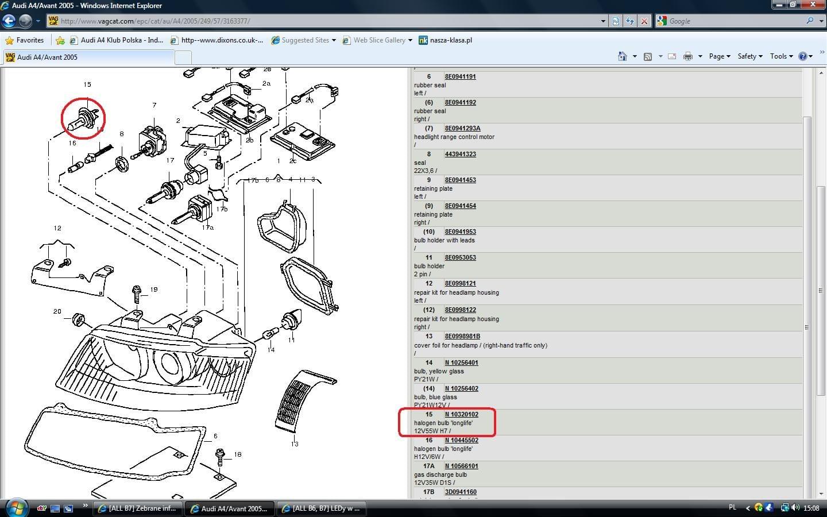
Task: Click the volume speaker tray icon
Action: pyautogui.click(x=795, y=508)
